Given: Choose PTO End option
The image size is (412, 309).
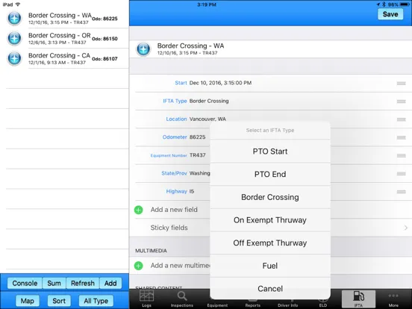Looking at the screenshot, I should click(270, 174).
